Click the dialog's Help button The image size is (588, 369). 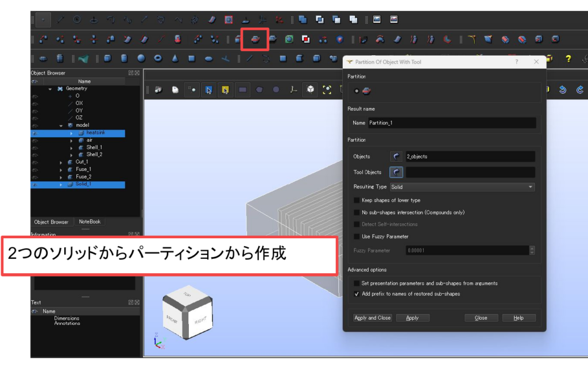point(519,318)
